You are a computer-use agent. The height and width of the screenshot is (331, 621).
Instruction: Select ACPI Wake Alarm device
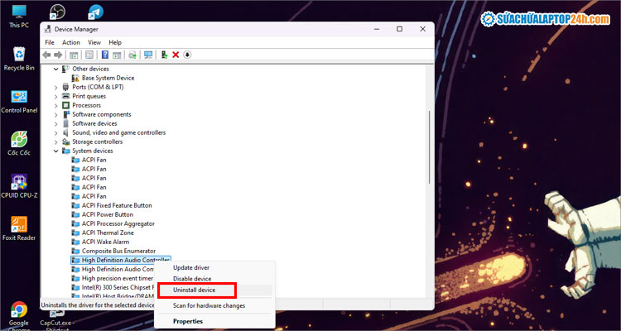click(100, 242)
